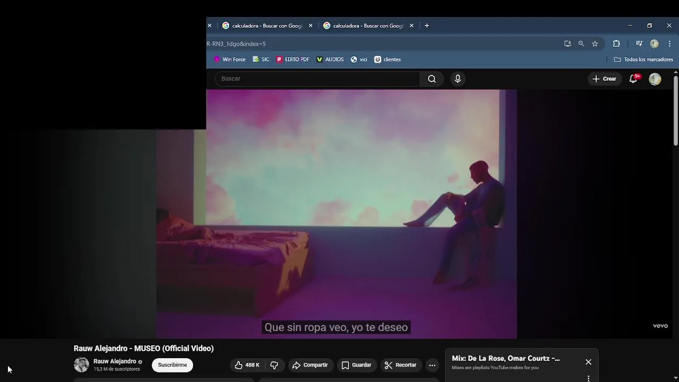
Task: Focus the Buscar search field
Action: pos(317,79)
